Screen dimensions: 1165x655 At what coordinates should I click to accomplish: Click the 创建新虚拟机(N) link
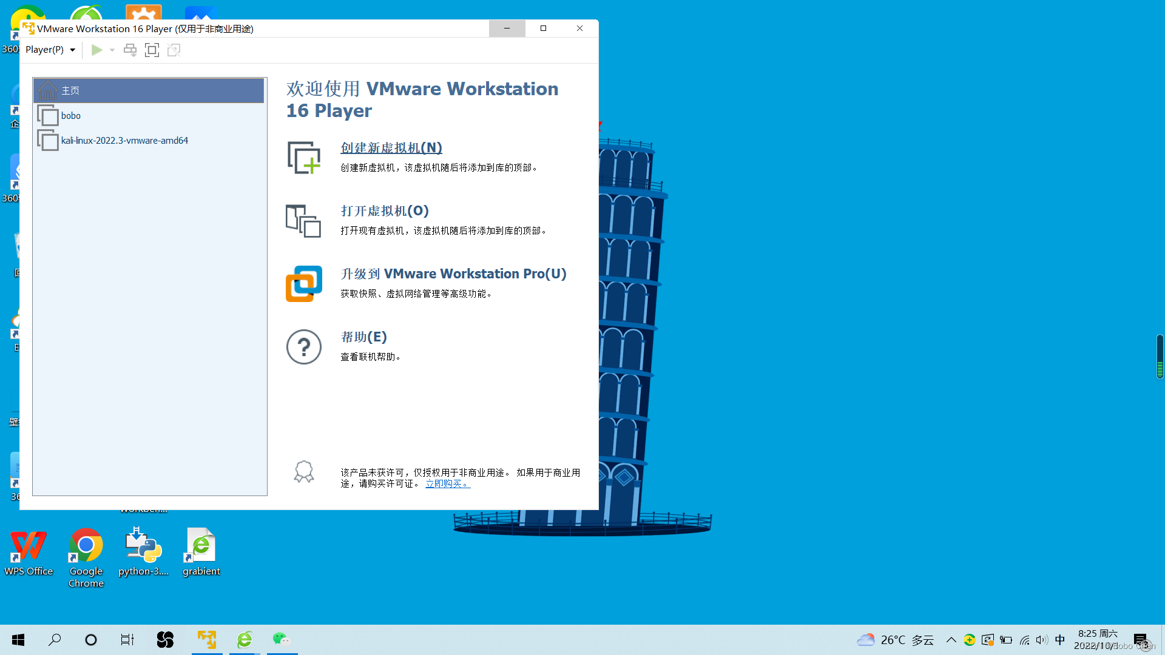391,148
